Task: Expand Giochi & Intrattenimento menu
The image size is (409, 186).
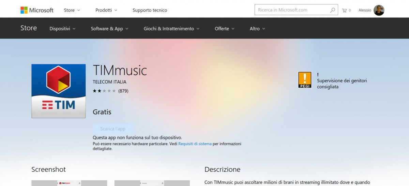Action: [x=171, y=29]
